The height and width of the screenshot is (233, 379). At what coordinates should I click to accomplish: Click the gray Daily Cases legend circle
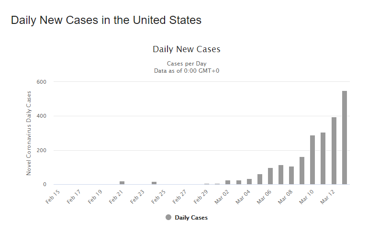168,218
